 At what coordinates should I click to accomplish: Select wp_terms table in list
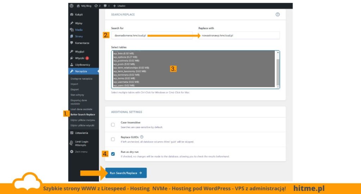194,78
